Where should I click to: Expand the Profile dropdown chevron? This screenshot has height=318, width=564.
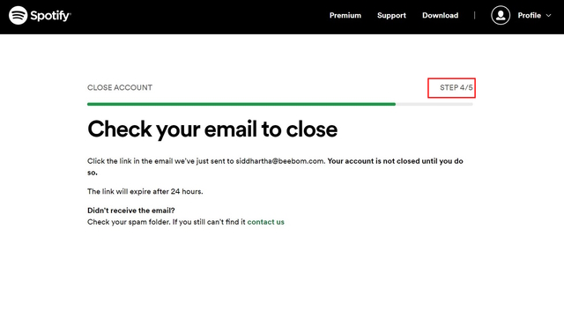pos(548,16)
